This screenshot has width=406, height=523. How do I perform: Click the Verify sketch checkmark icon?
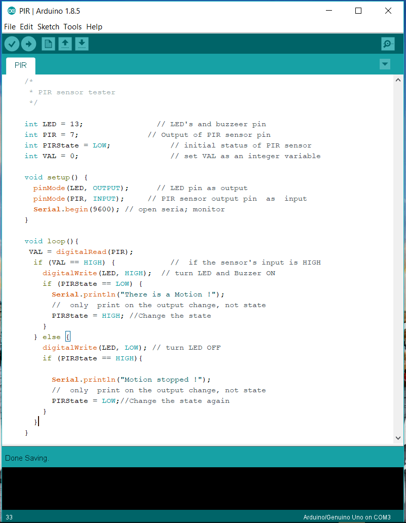(12, 44)
